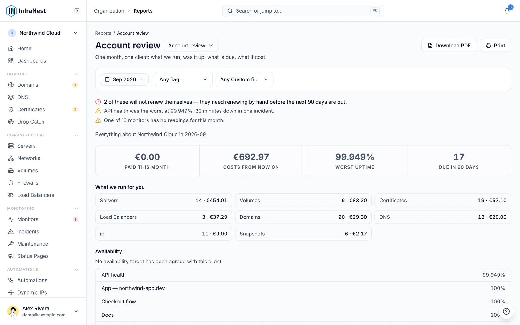Click the Monitors pulse icon

(x=11, y=219)
